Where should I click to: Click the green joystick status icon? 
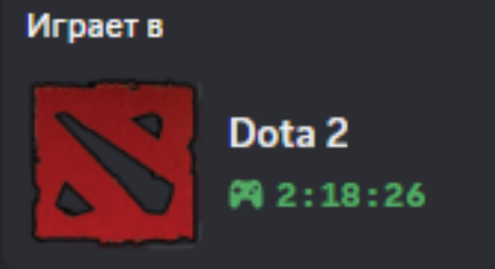(x=245, y=195)
